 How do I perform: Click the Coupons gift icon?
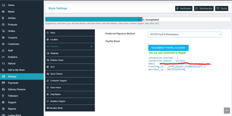point(3,38)
